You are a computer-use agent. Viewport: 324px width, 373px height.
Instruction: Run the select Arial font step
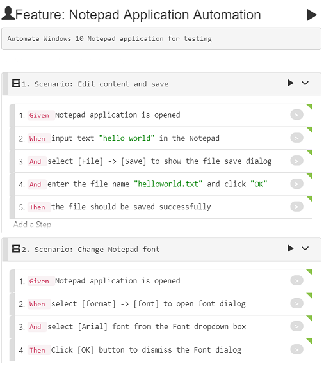click(x=296, y=326)
